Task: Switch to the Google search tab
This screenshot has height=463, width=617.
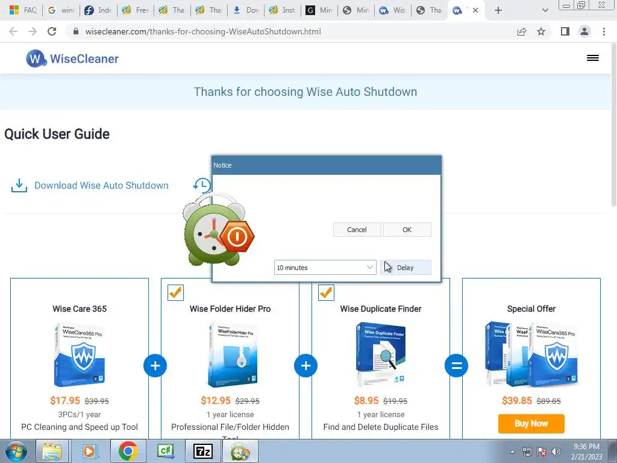Action: (61, 10)
